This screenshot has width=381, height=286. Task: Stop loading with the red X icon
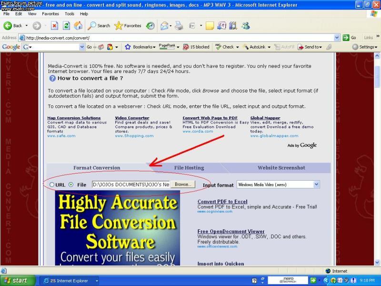(54, 26)
